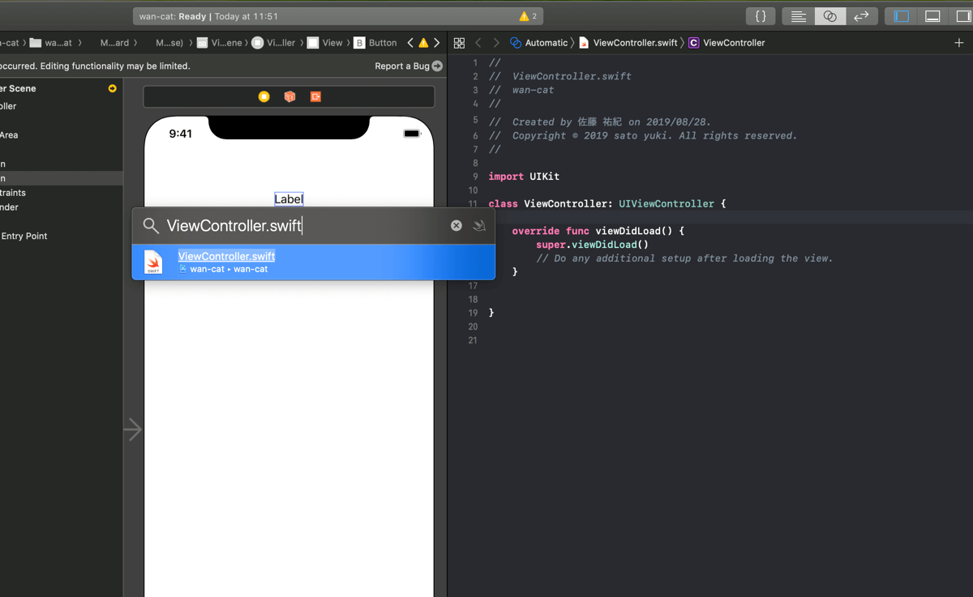
Task: Open the Vi...ller controller breadcrumb
Action: 274,43
